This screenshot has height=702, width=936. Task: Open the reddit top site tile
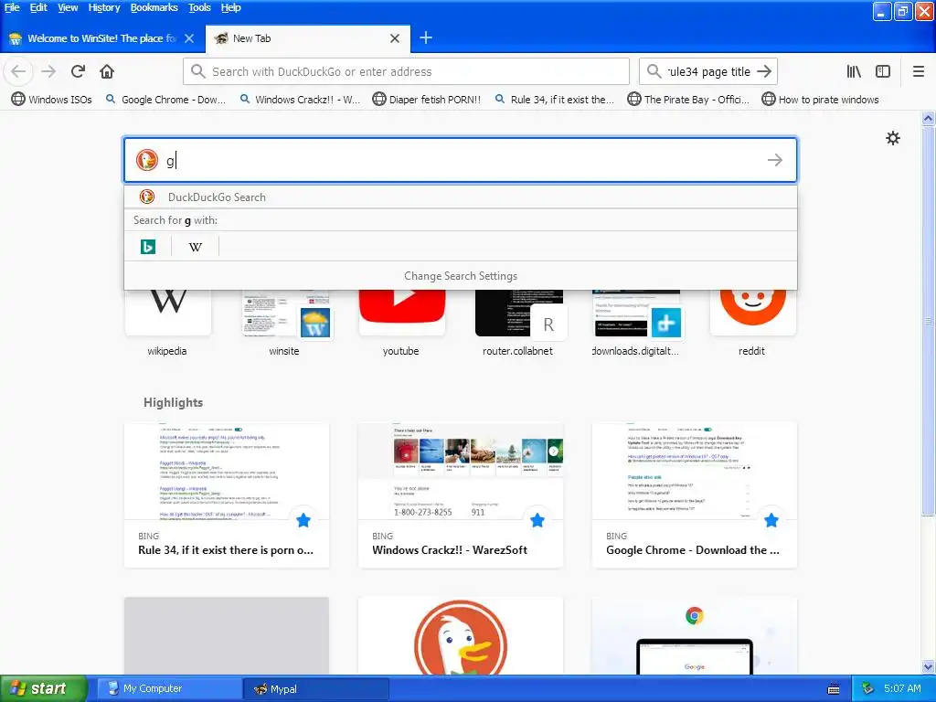(753, 323)
